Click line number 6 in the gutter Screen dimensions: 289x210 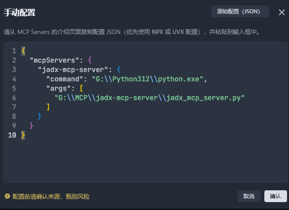coord(14,98)
